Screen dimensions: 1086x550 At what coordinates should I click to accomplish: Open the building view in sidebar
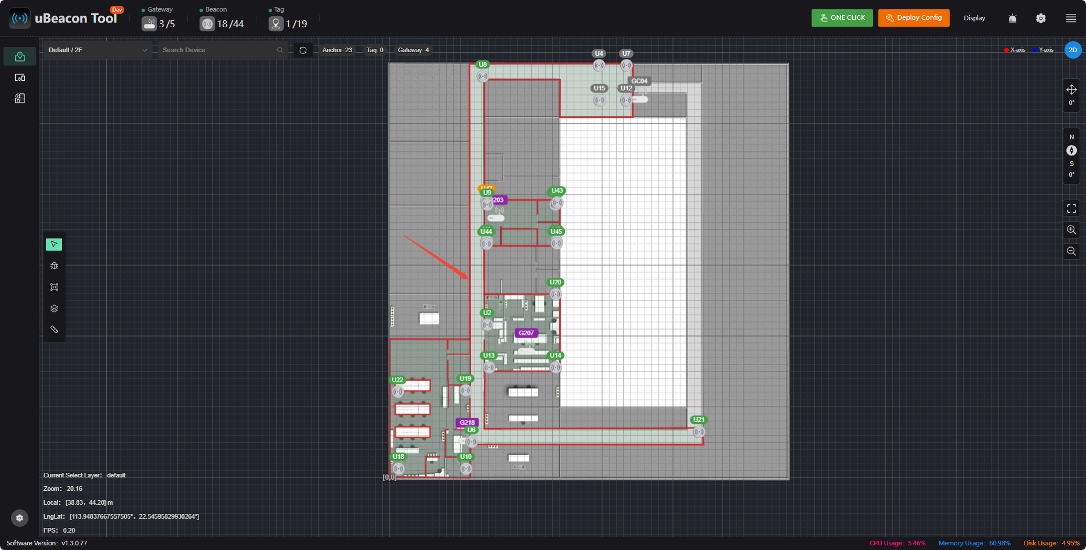[20, 99]
